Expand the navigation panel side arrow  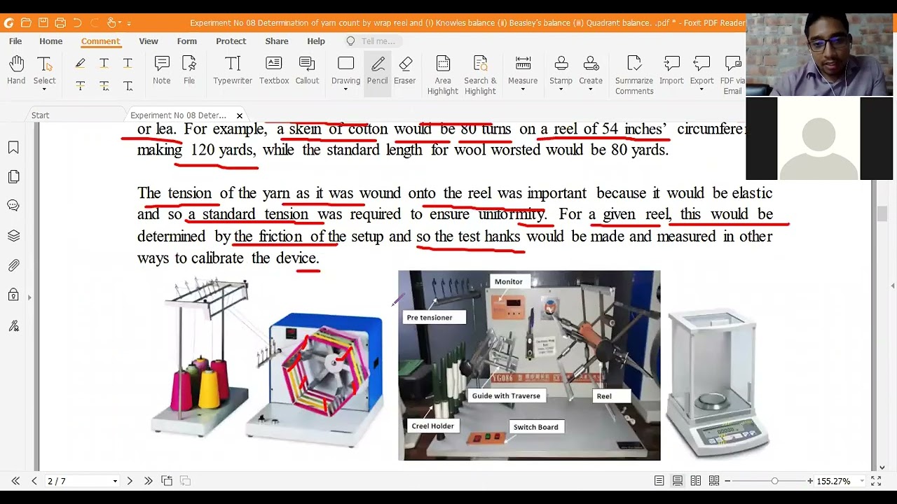tap(29, 297)
